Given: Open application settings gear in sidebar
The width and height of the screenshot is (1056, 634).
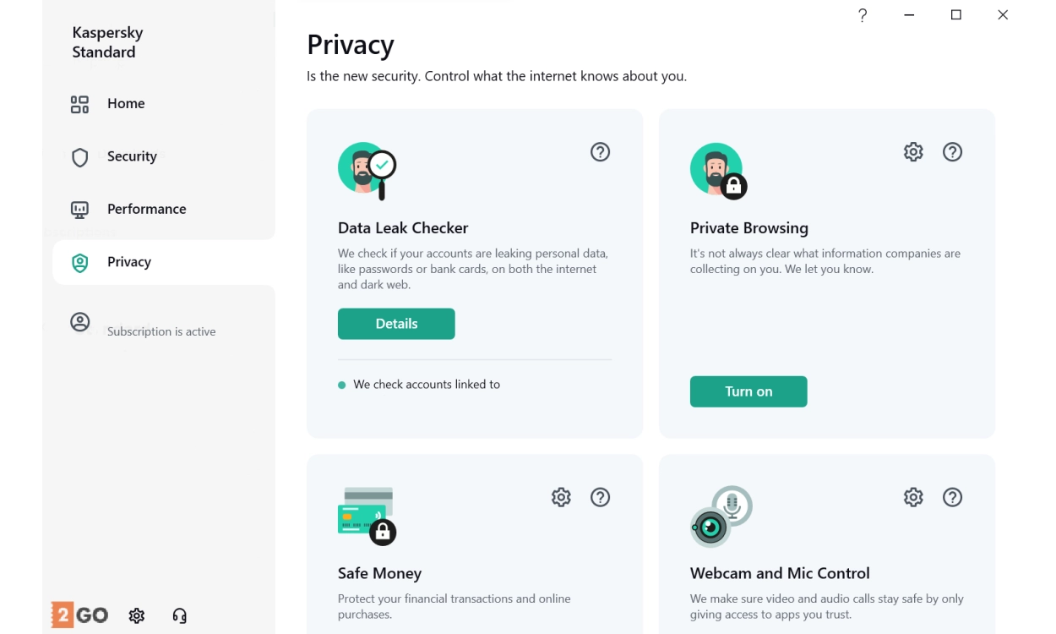Looking at the screenshot, I should (x=137, y=615).
